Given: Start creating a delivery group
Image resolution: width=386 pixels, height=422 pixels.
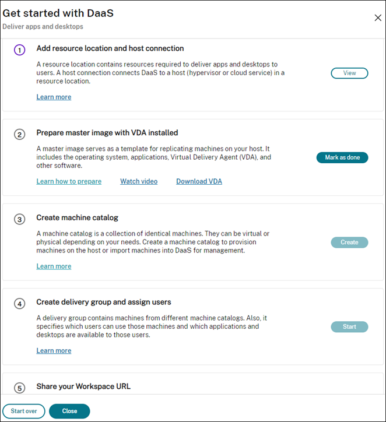Looking at the screenshot, I should (349, 327).
